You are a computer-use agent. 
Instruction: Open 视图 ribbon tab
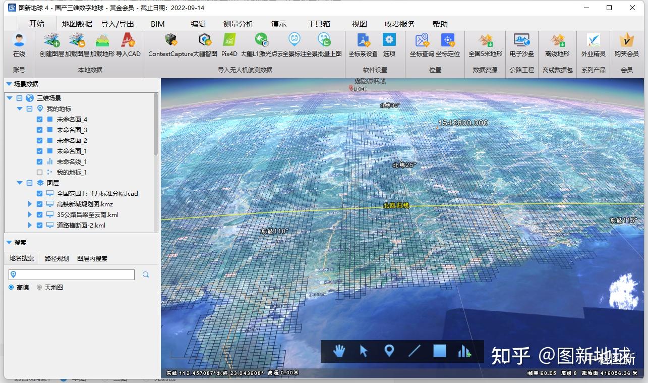[360, 24]
